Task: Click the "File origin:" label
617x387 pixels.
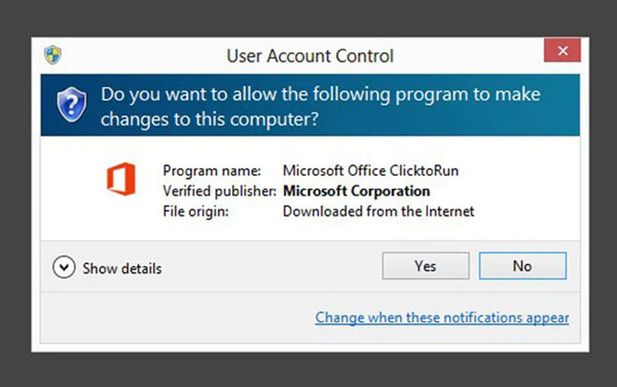Action: 195,211
